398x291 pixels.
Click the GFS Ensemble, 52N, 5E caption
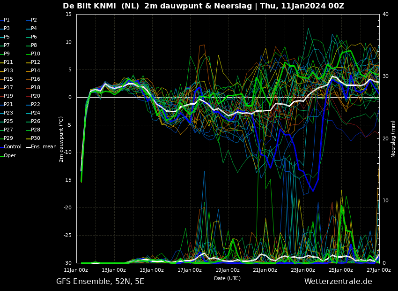[x=100, y=282]
